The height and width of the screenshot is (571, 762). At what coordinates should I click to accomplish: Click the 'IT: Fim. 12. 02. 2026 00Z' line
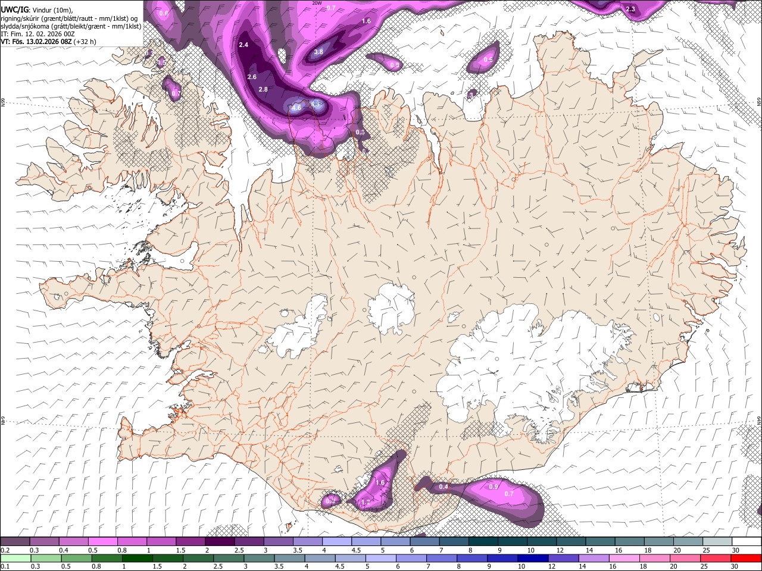38,34
